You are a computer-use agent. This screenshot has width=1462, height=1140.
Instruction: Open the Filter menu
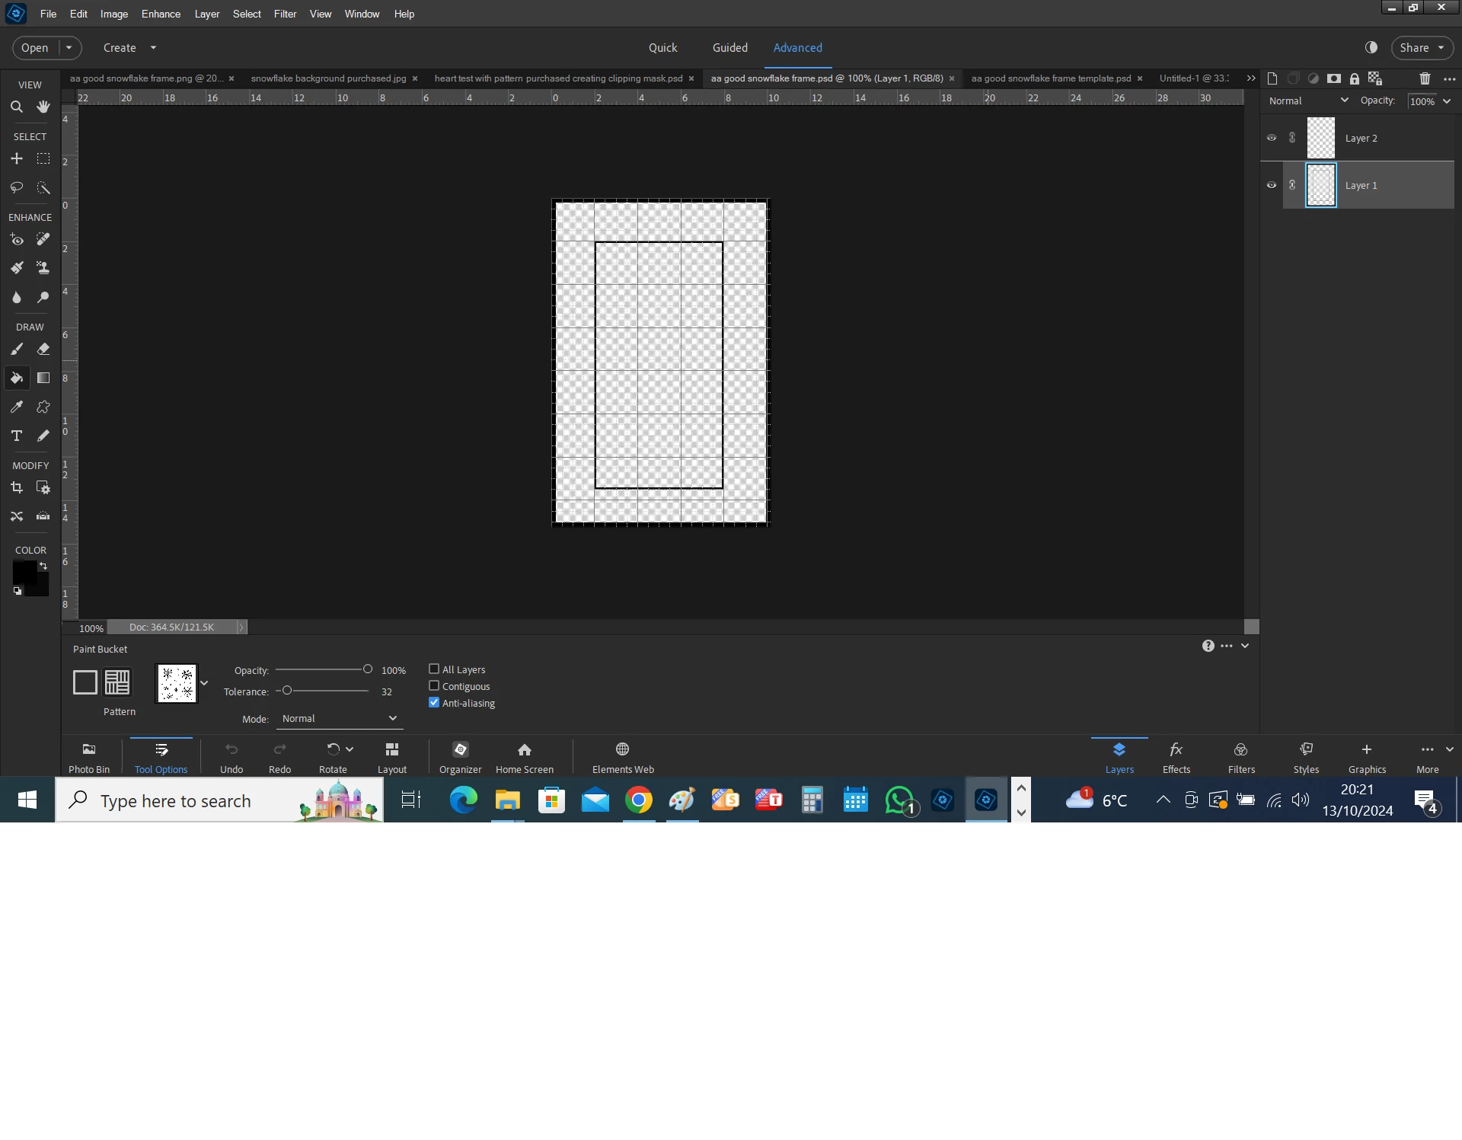tap(285, 14)
